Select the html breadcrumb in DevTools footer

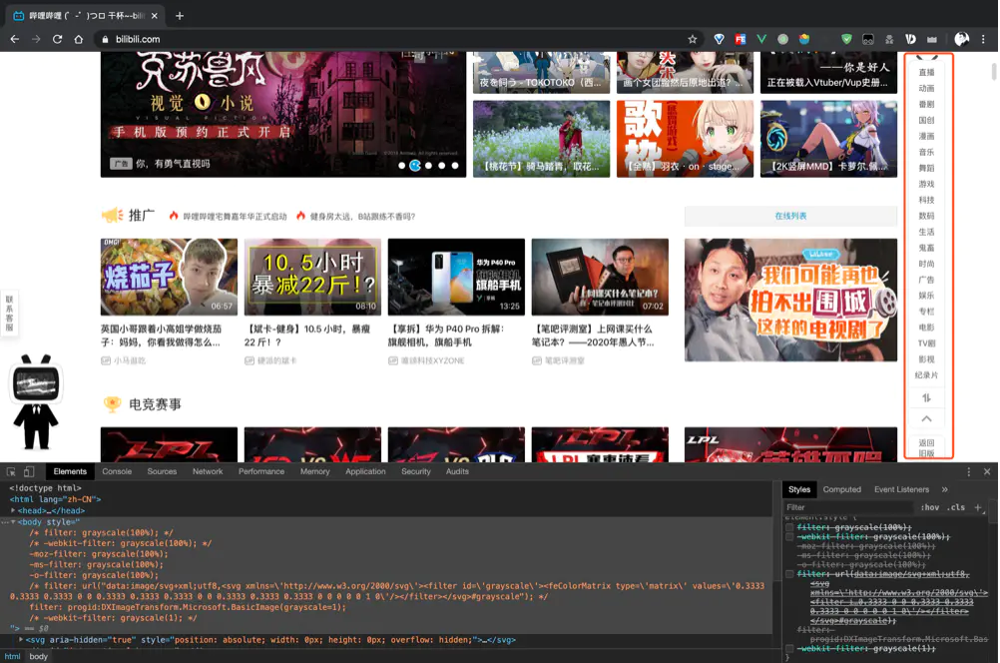coord(13,657)
